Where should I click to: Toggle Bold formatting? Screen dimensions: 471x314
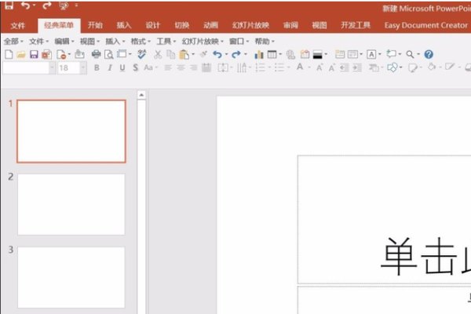coord(97,68)
